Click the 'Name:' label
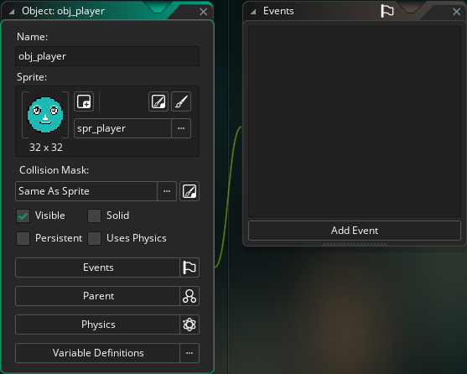Screen dimensions: 467x374 point(32,37)
